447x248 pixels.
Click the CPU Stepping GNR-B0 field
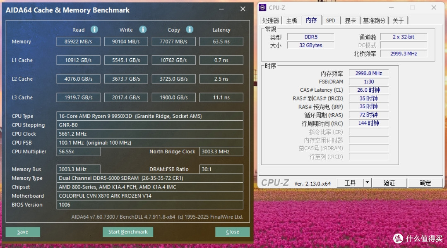click(x=150, y=125)
